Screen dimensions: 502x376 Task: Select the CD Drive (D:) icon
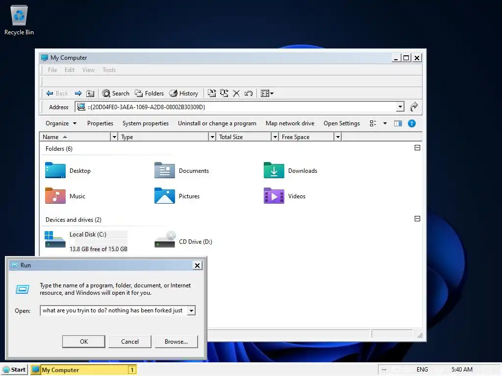coord(165,240)
